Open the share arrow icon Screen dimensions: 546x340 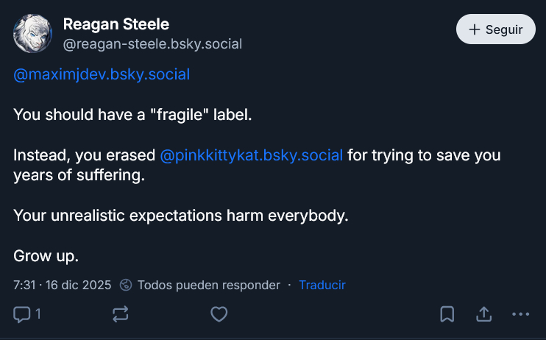click(x=483, y=314)
